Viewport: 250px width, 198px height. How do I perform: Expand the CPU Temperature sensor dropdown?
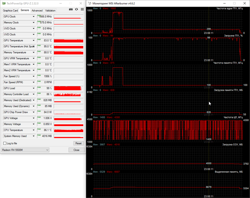(33, 130)
